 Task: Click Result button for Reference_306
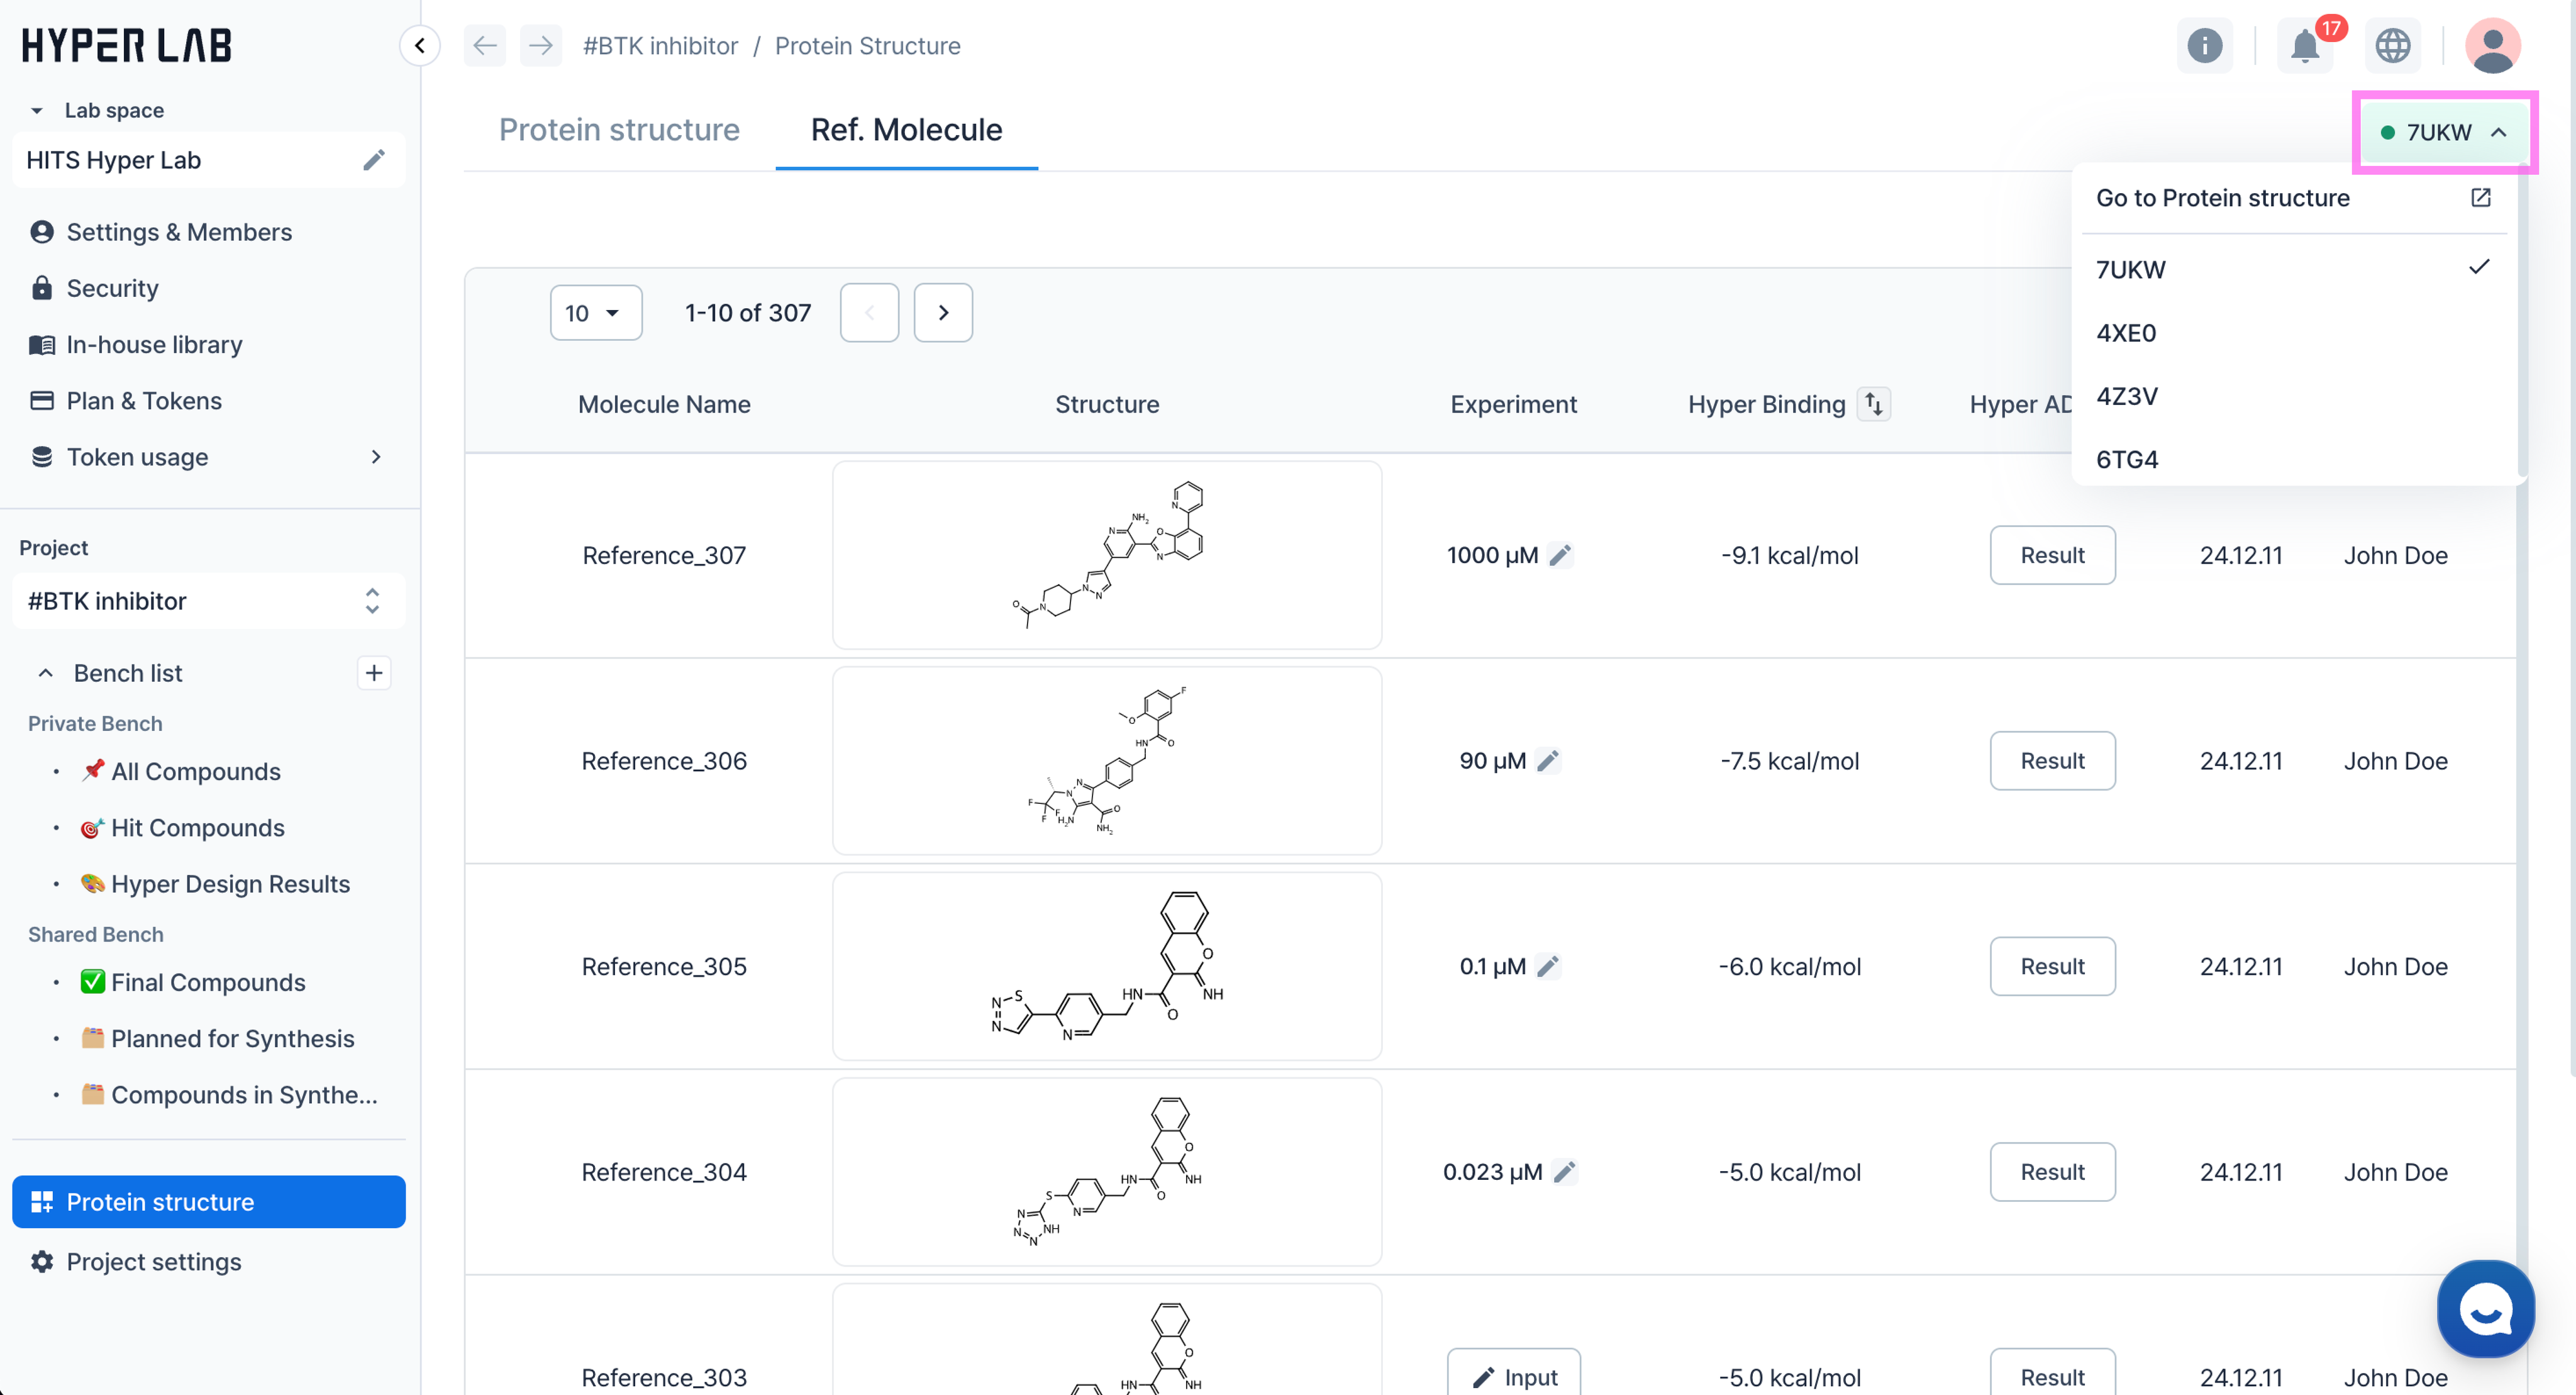(x=2052, y=761)
